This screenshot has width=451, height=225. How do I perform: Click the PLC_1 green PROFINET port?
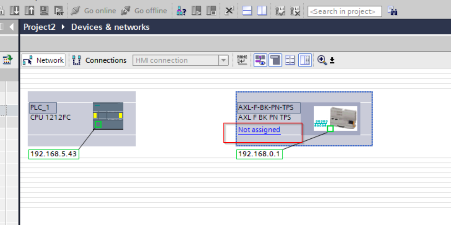pos(98,124)
